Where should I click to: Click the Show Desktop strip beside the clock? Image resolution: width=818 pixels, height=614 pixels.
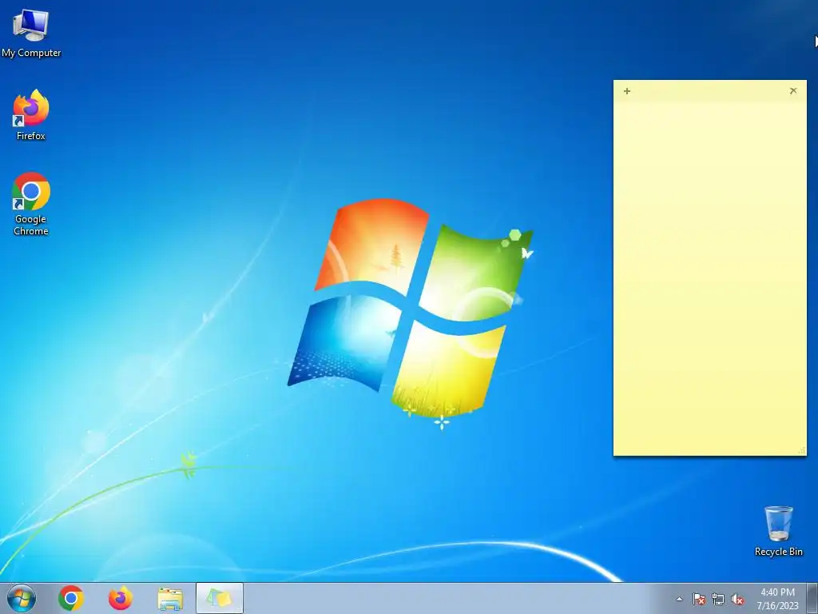(x=812, y=598)
